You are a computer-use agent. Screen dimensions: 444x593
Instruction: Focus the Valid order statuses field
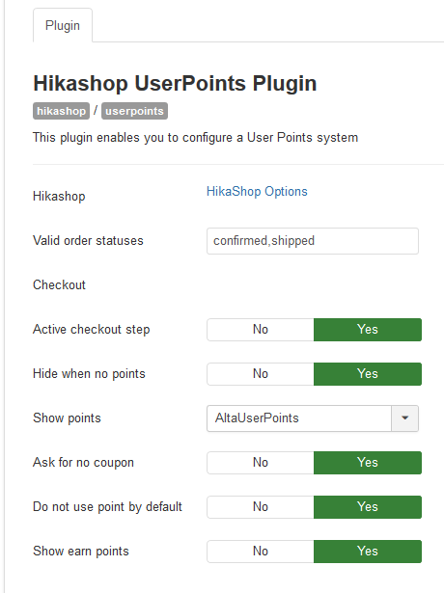click(x=313, y=241)
